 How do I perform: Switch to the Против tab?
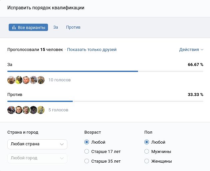pos(73,27)
